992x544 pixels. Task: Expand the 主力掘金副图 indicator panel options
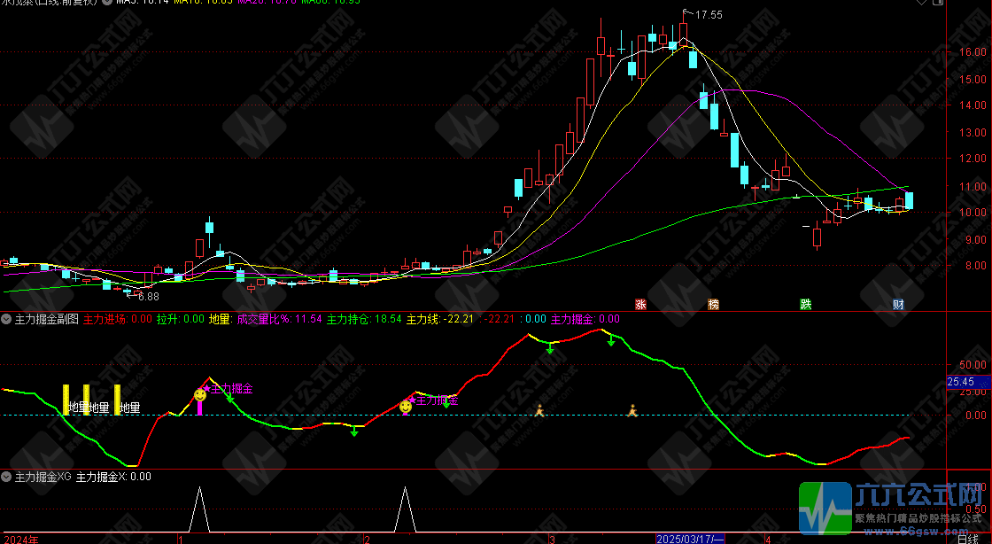coord(7,319)
